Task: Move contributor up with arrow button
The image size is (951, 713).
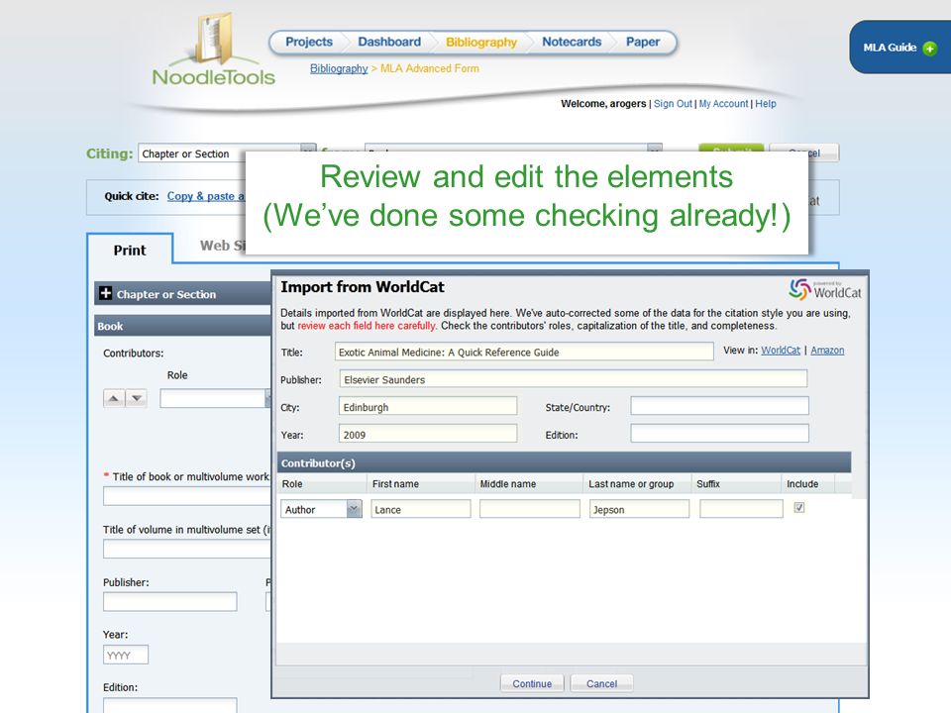Action: 113,398
